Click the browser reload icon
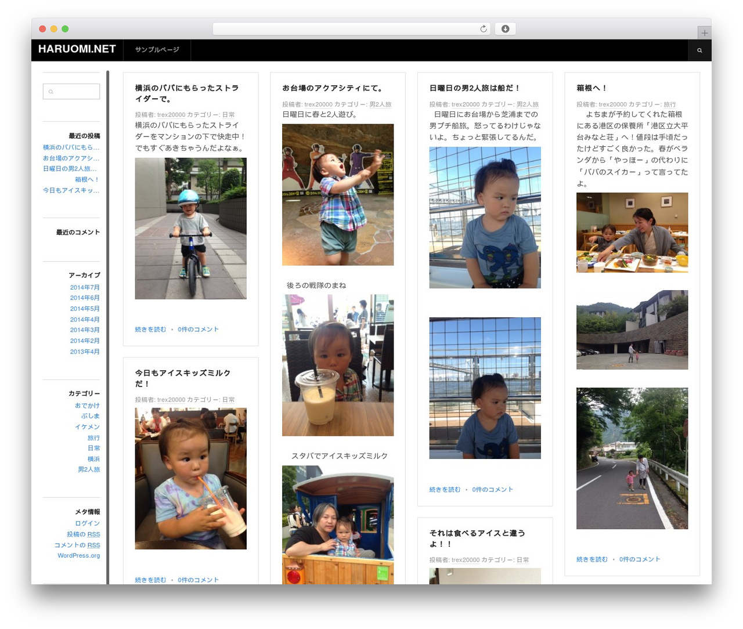 [x=484, y=29]
